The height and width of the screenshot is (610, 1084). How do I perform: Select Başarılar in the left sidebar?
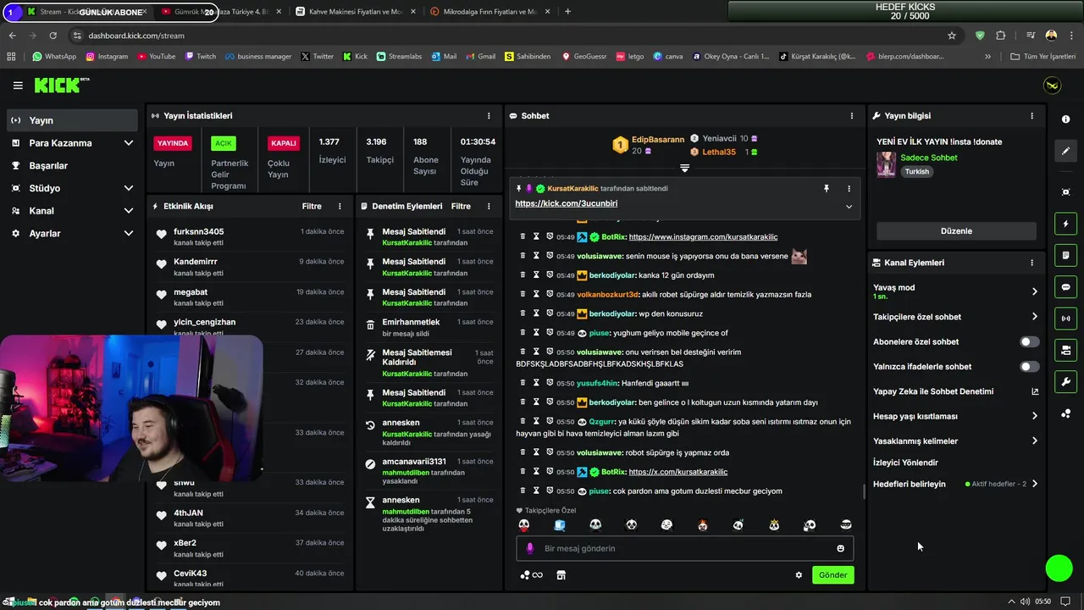pyautogui.click(x=71, y=165)
